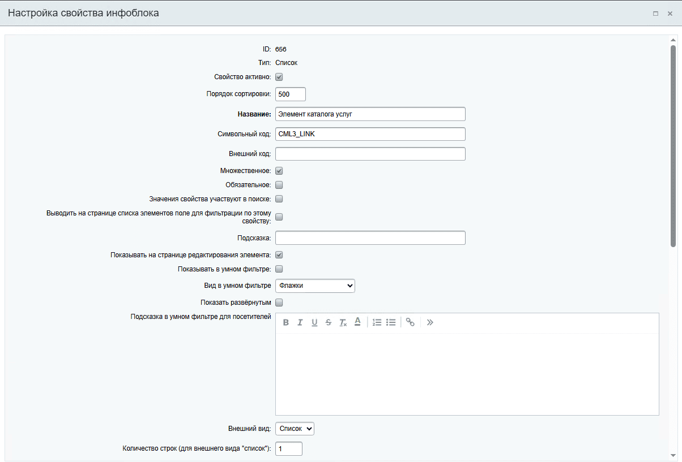
Task: Click the Название input field
Action: click(x=370, y=114)
